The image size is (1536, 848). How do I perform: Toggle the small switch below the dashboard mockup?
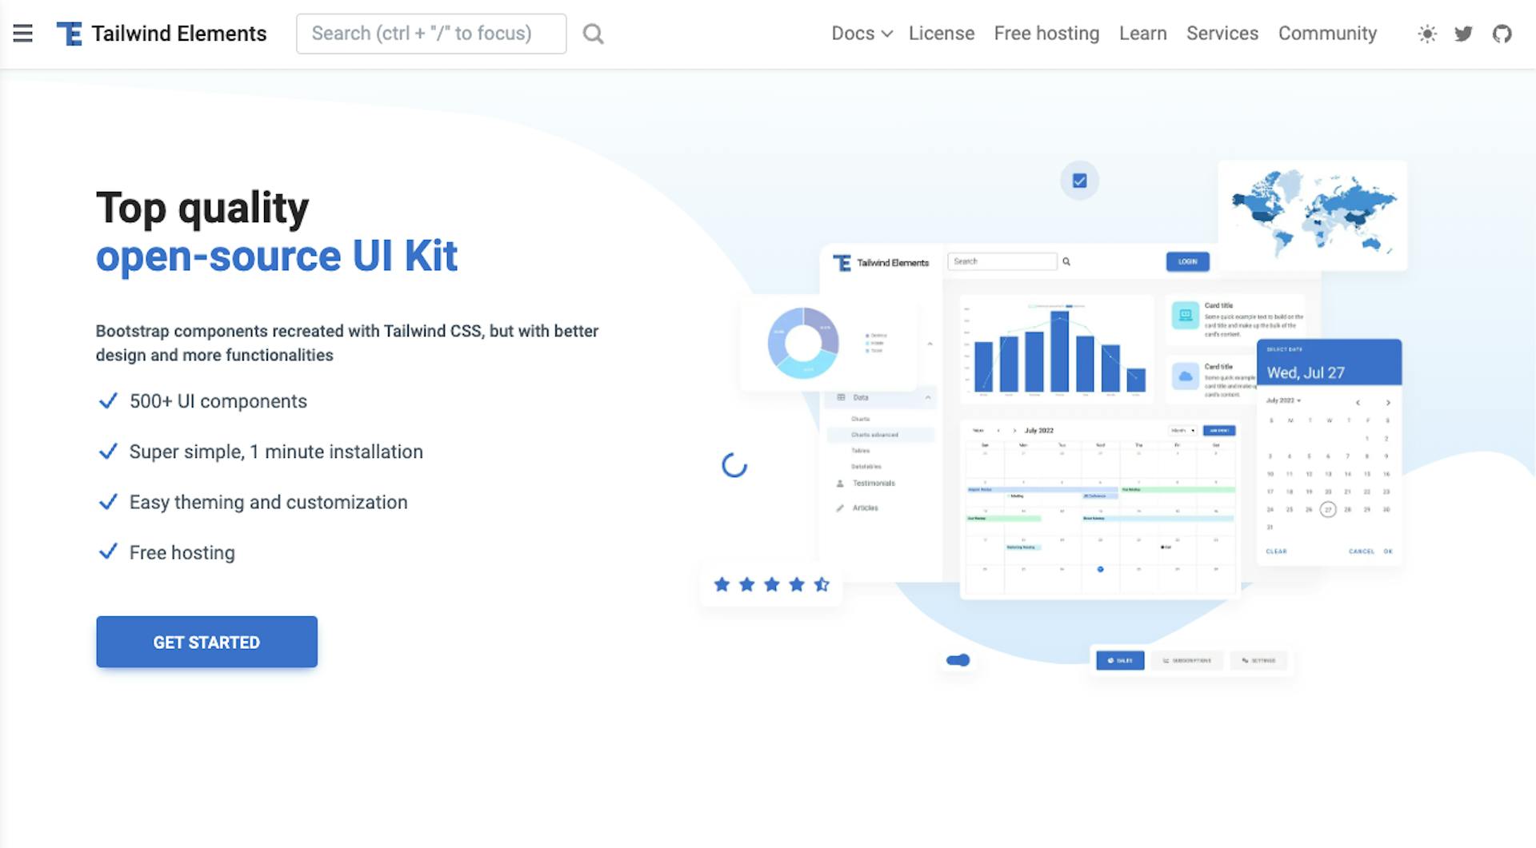tap(958, 660)
